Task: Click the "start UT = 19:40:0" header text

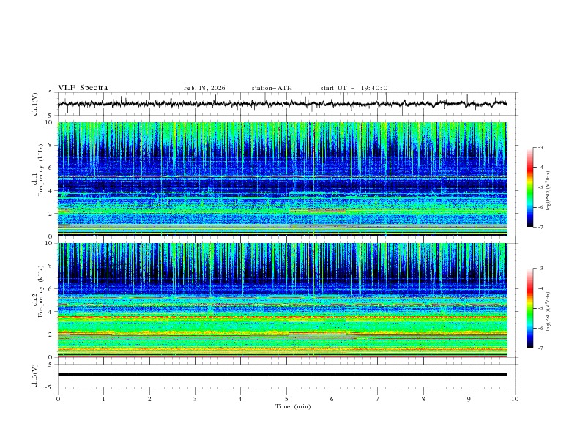Action: pyautogui.click(x=354, y=88)
